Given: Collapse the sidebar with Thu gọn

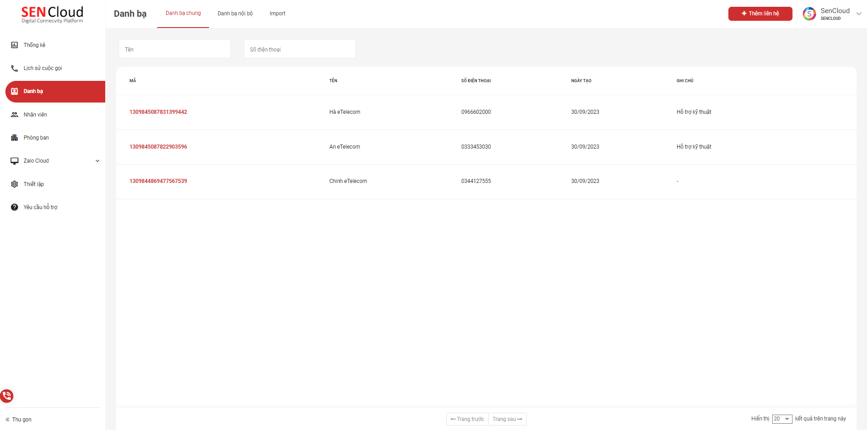Looking at the screenshot, I should tap(19, 420).
